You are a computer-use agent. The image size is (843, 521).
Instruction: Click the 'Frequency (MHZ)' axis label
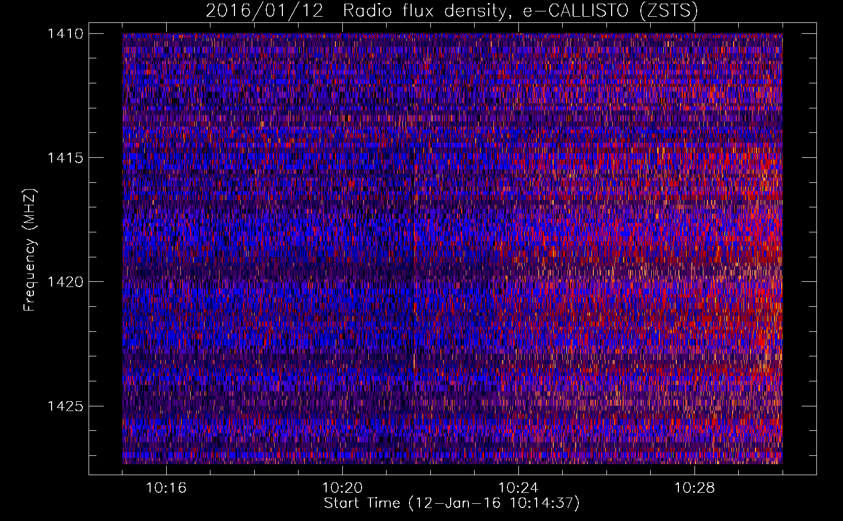(x=30, y=250)
